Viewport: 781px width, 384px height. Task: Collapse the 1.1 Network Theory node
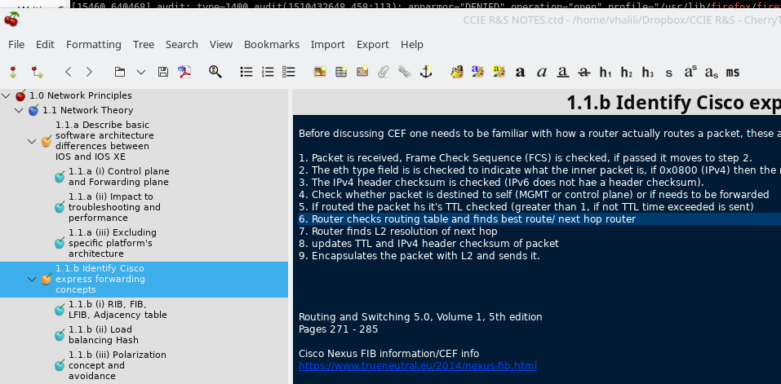point(19,110)
